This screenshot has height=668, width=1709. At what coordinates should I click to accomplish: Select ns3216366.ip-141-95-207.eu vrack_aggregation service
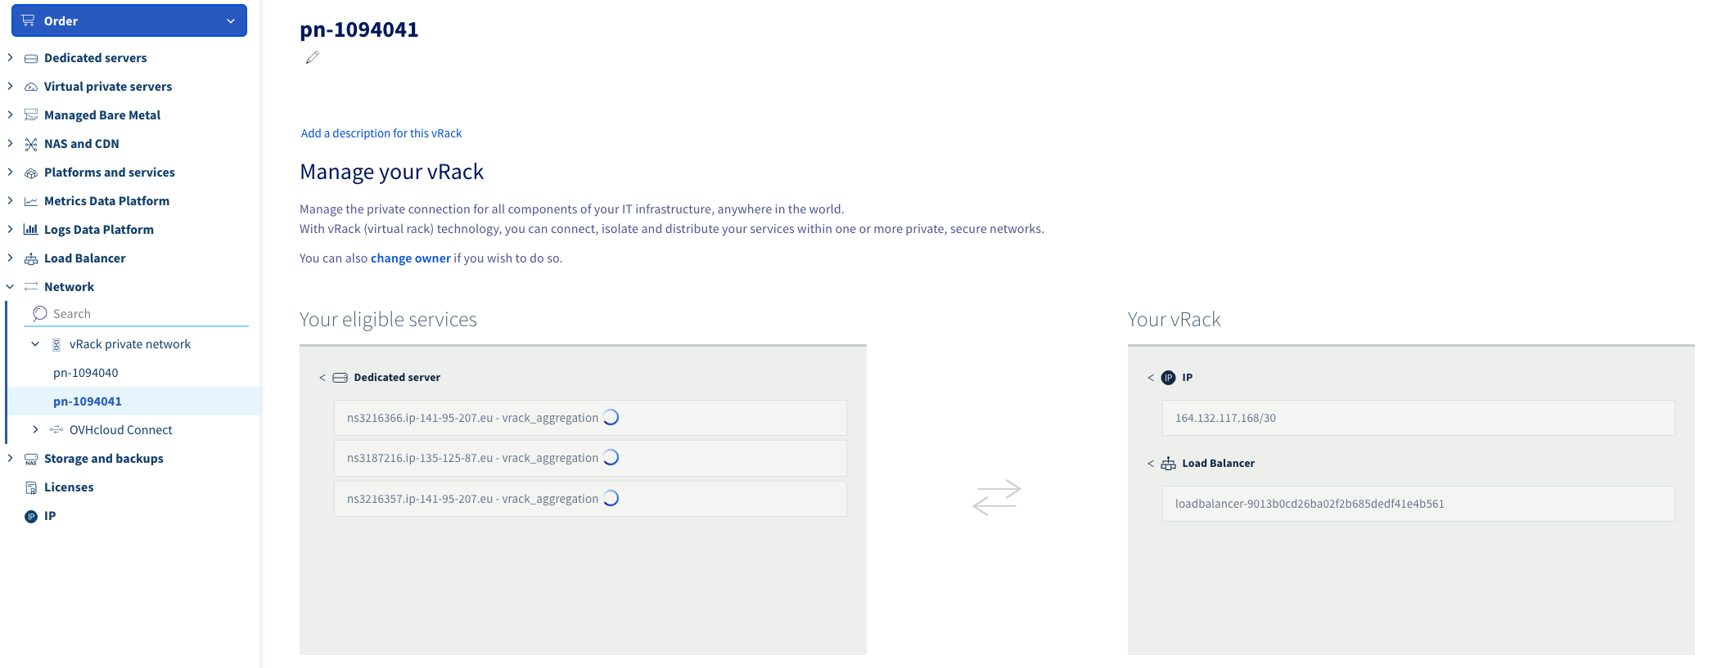[x=590, y=418]
